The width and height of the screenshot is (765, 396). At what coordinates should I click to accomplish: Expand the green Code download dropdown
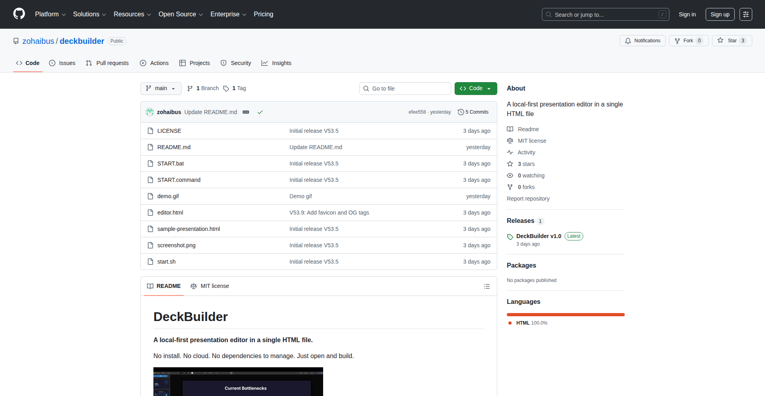[475, 88]
